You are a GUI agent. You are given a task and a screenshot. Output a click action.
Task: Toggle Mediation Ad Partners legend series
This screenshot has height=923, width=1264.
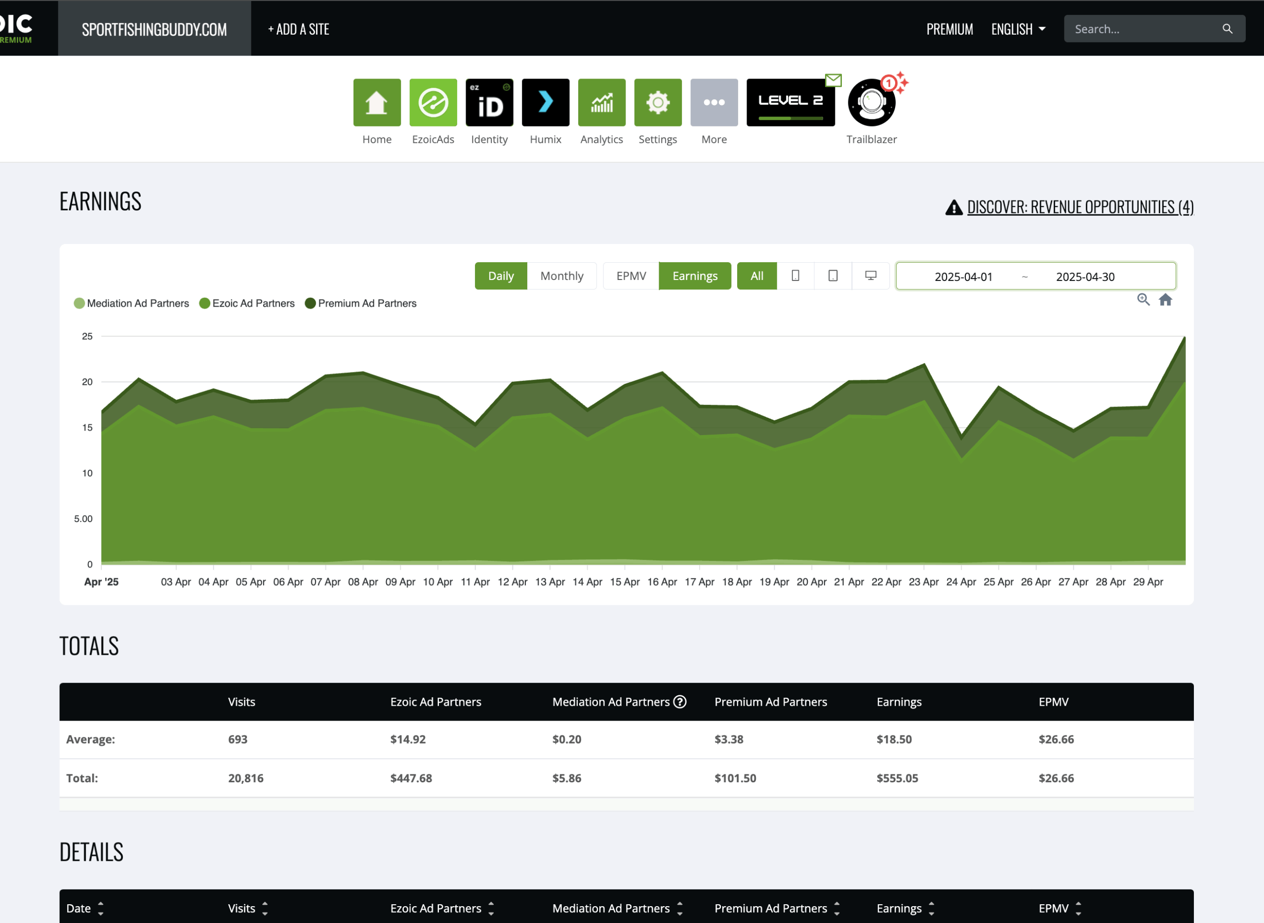pos(132,303)
